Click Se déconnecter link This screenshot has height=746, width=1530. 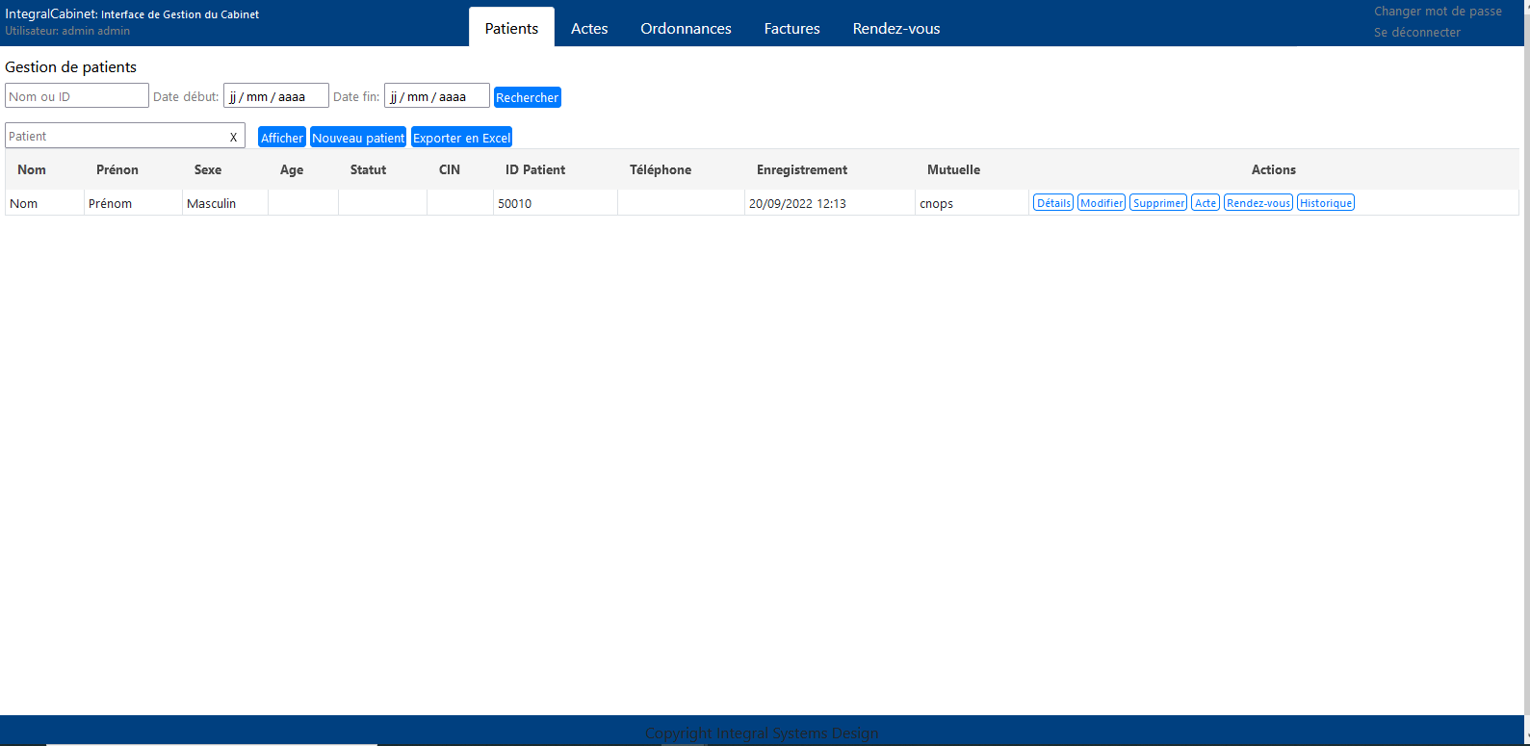(x=1416, y=33)
